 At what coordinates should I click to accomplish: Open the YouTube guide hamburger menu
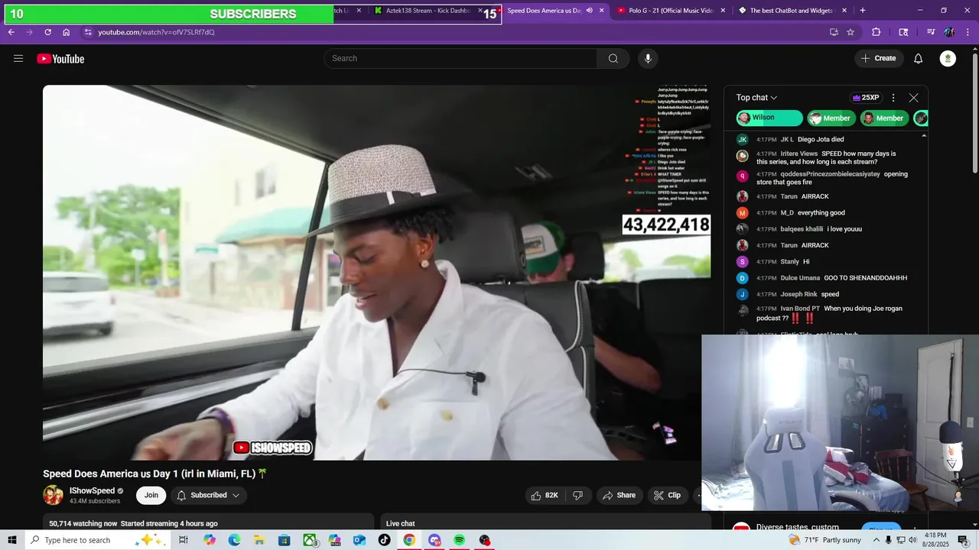click(x=18, y=59)
